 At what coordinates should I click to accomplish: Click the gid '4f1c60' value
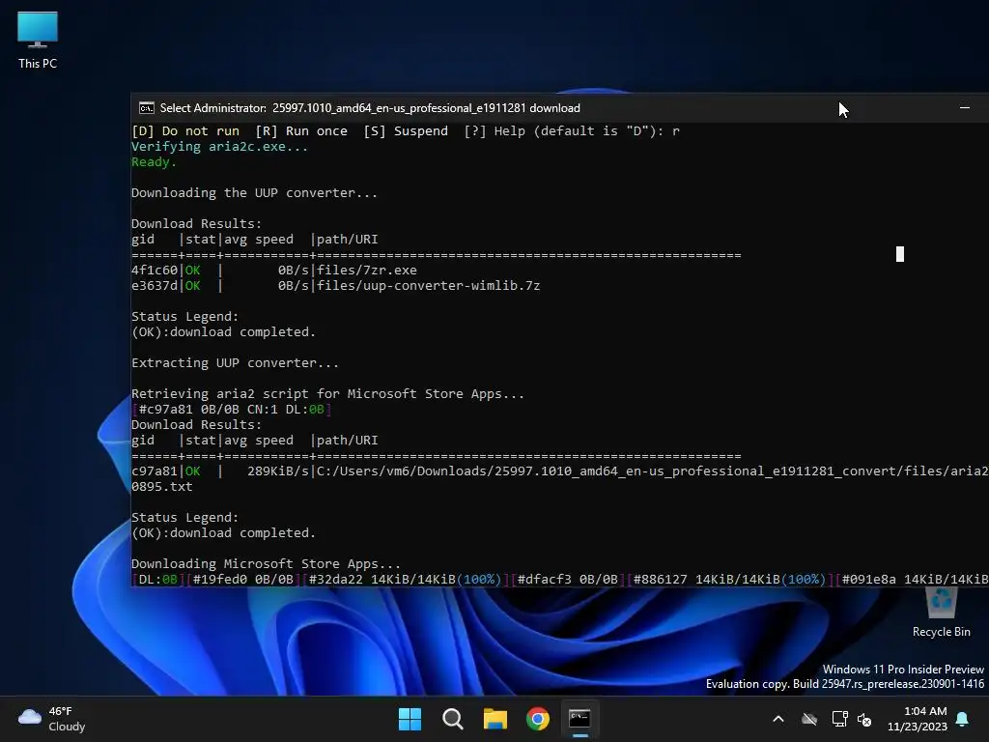(x=155, y=271)
